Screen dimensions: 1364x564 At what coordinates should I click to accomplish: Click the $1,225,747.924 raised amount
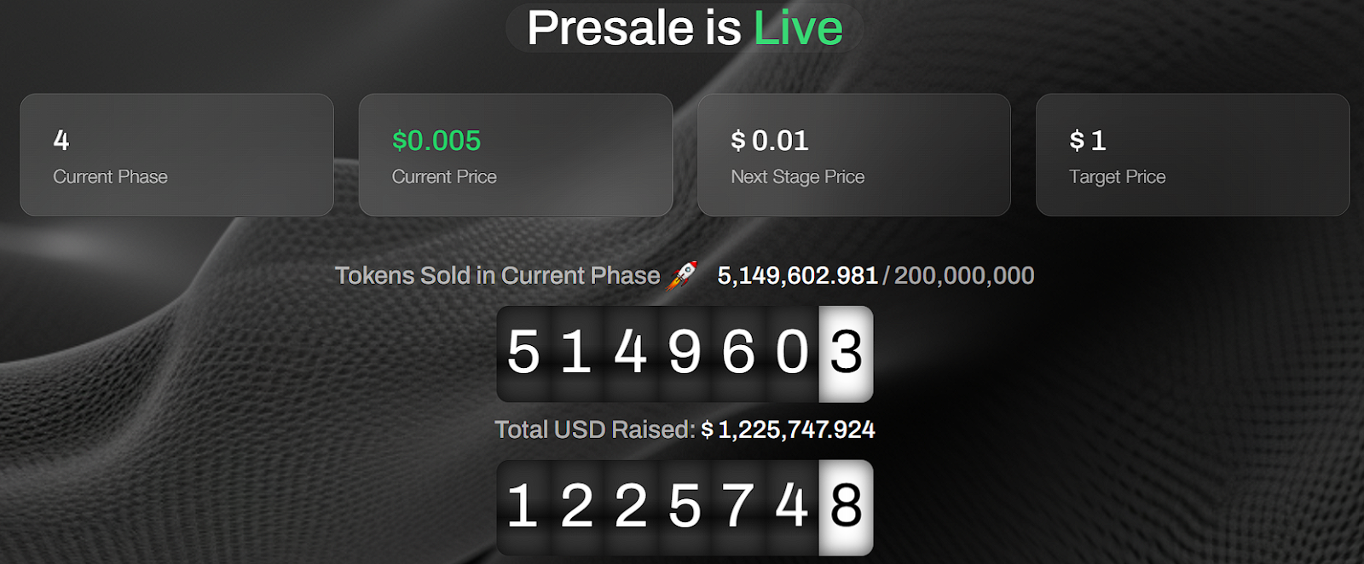(x=788, y=430)
